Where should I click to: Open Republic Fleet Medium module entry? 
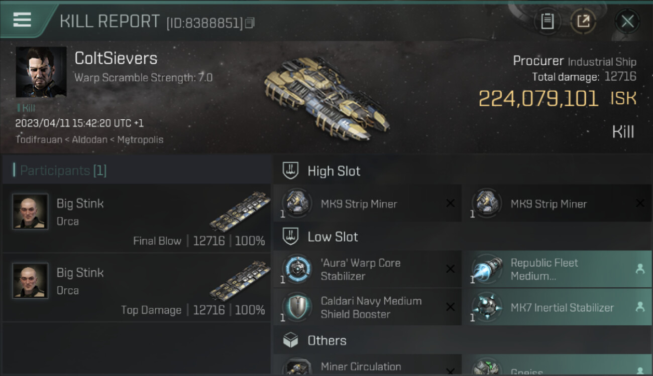click(x=557, y=269)
